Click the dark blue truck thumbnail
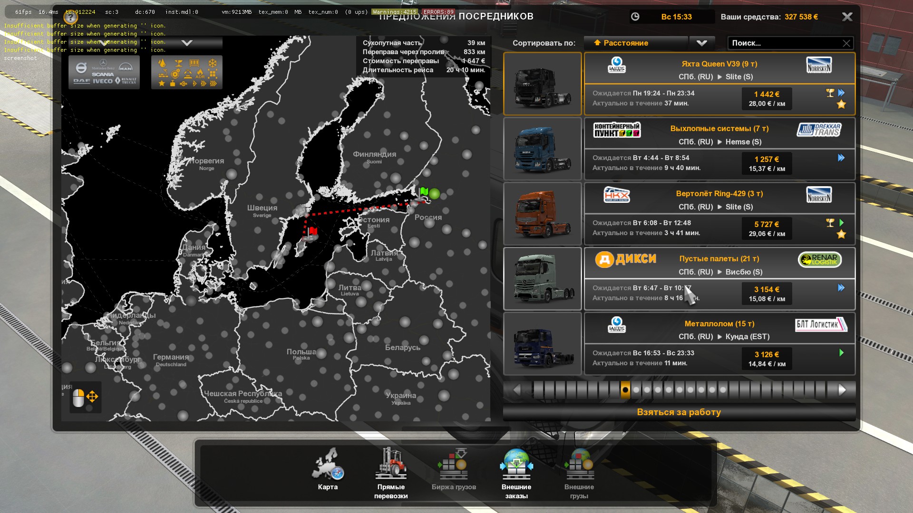Screen dimensions: 913x513 tap(543, 343)
